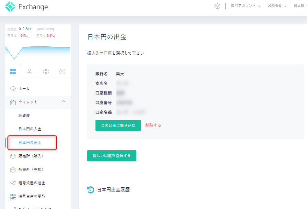Open the account profile icon tab

(x=29, y=71)
